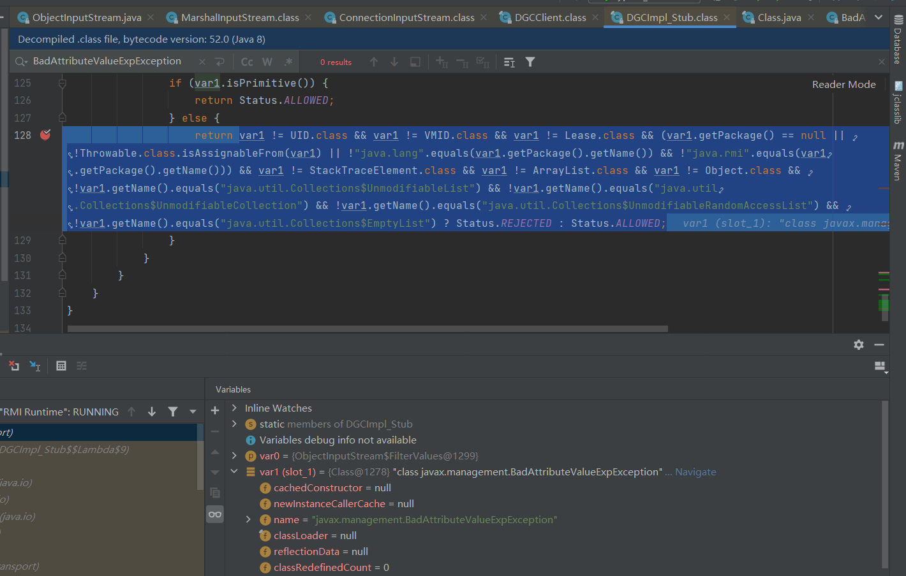
Task: Open the Maven tool window
Action: point(898,161)
